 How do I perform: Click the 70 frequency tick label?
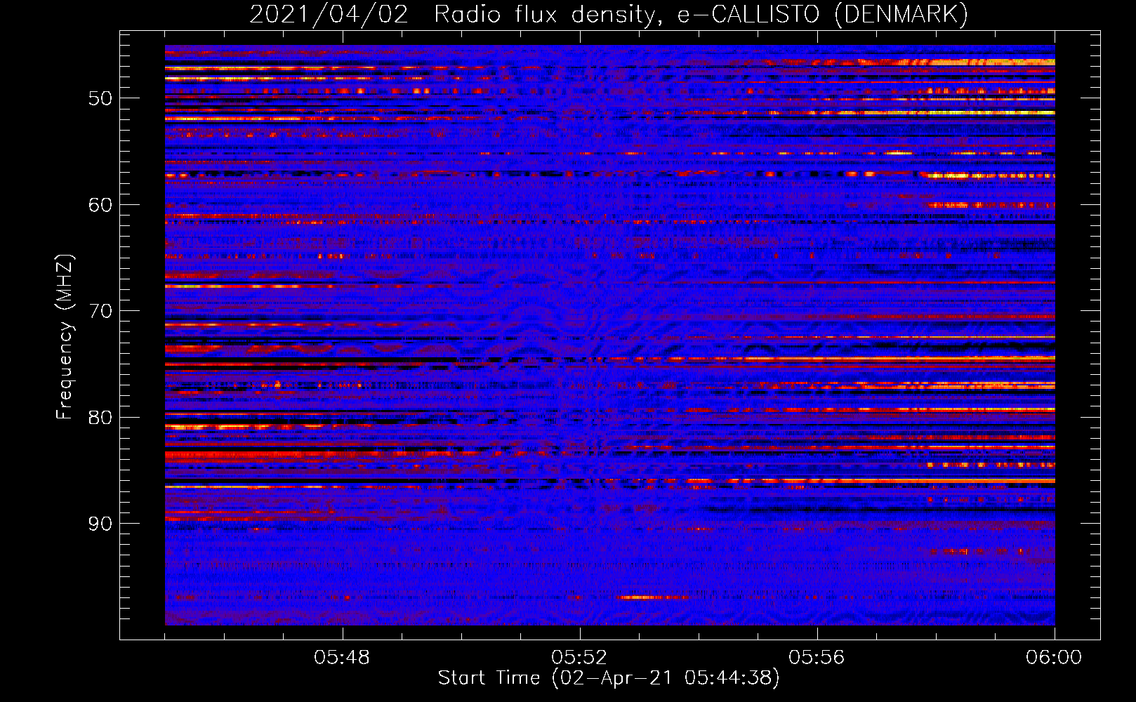coord(100,311)
